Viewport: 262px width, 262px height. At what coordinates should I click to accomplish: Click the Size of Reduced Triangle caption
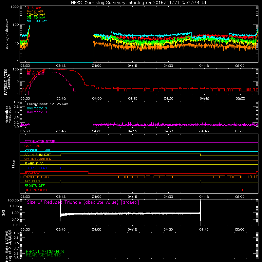pyautogui.click(x=83, y=202)
